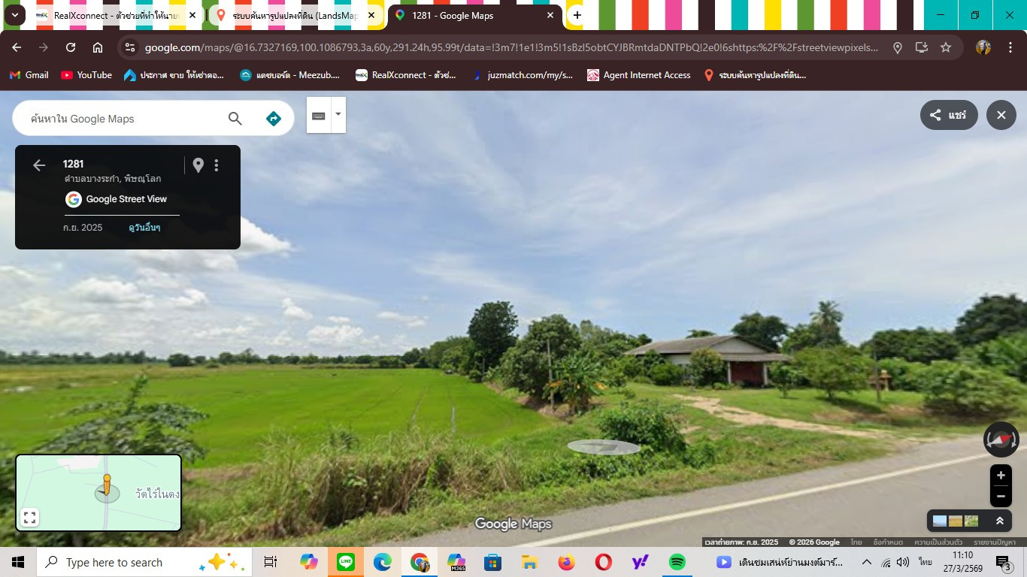Open the ความเป็นส่วนตัว privacy link
1027x577 pixels.
click(x=938, y=542)
